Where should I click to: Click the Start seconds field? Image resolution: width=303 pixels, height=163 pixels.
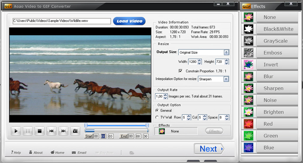[111, 136]
